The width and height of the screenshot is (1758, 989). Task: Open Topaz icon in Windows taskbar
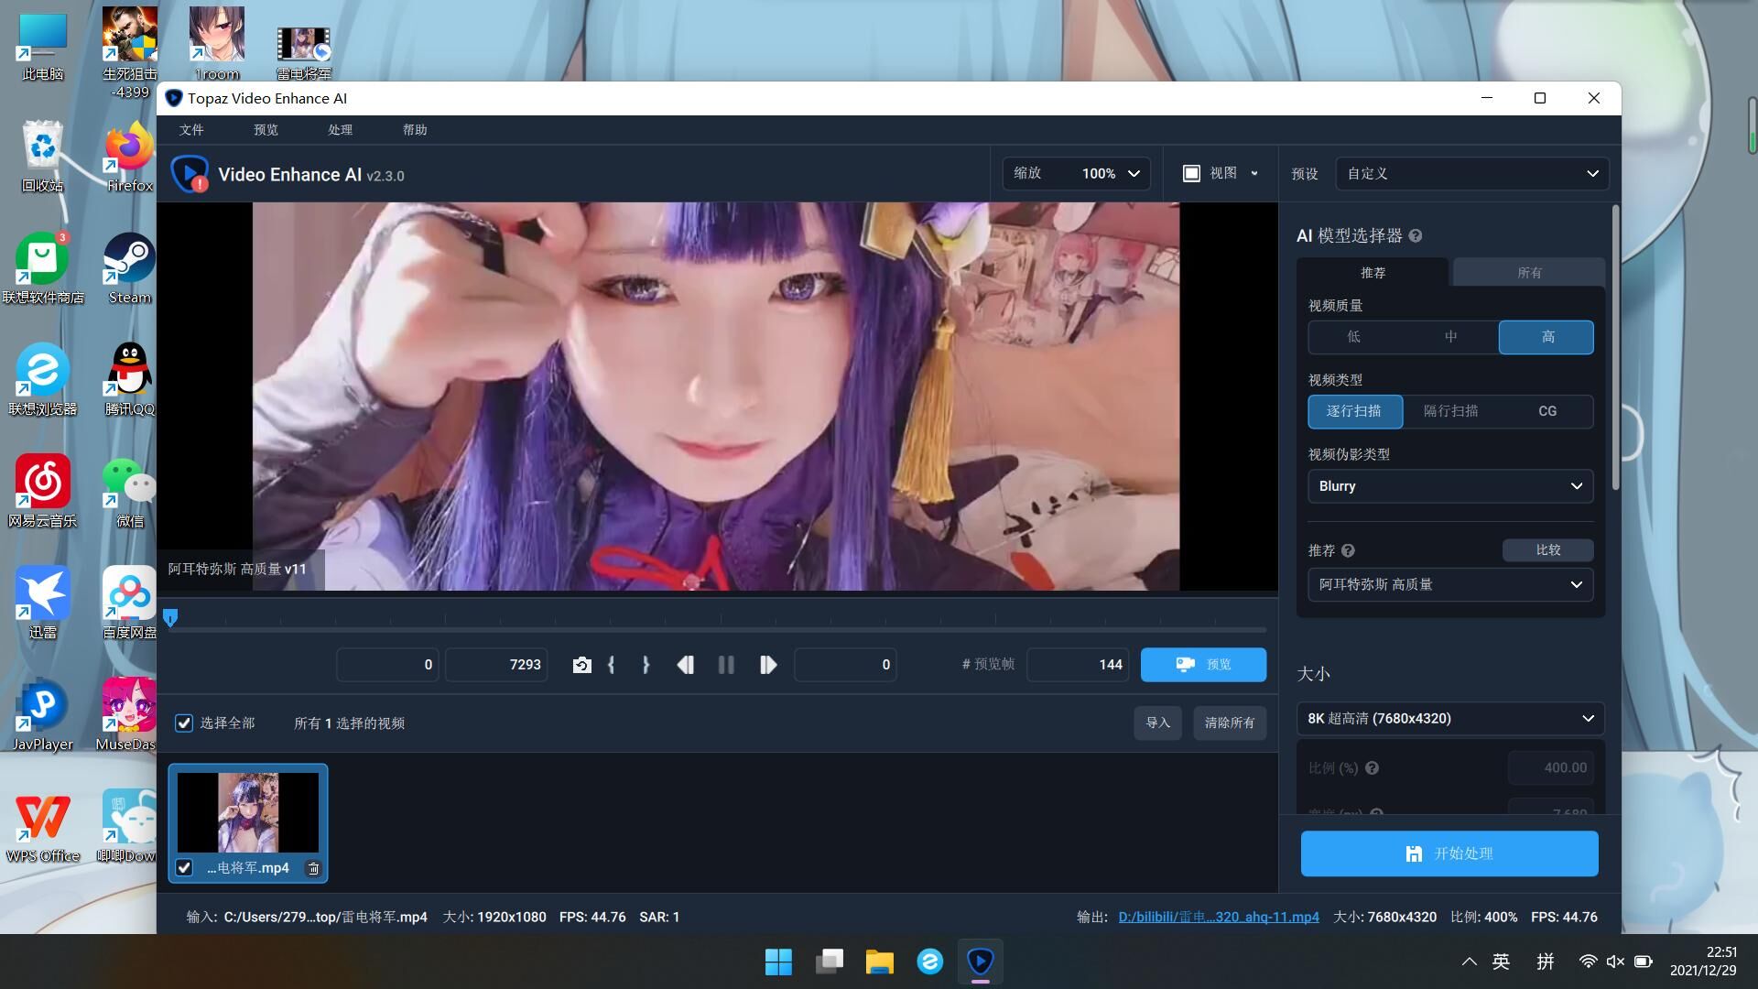(x=980, y=962)
